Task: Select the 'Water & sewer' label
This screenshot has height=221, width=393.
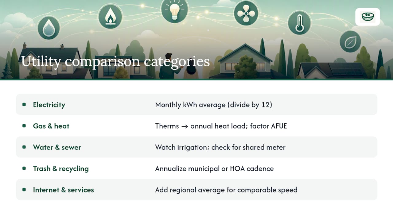Action: [57, 147]
